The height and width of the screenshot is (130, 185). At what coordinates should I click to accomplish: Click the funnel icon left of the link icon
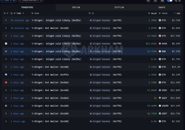pyautogui.click(x=5, y=13)
